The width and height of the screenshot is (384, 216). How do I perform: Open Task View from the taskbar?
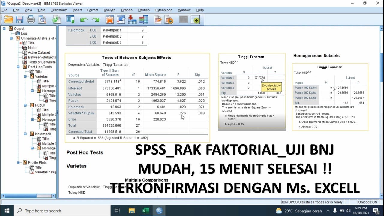click(x=118, y=211)
